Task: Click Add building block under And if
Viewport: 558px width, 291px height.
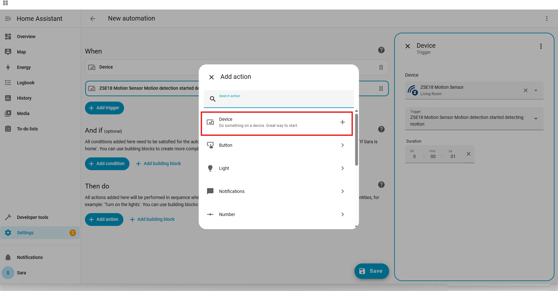Action: tap(159, 164)
